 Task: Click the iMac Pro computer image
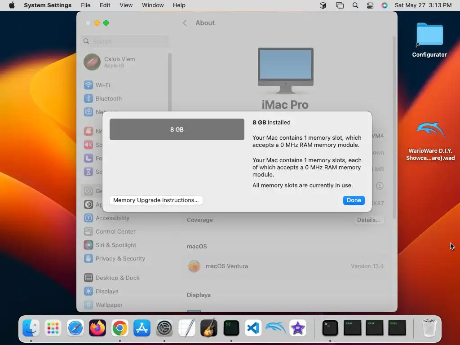point(285,71)
